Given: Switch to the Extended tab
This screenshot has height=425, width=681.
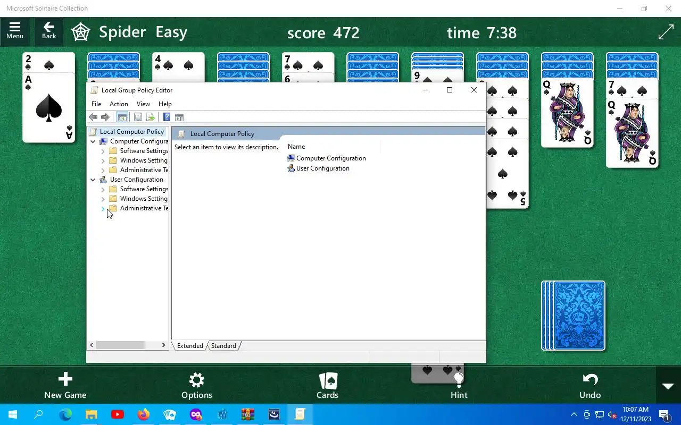Looking at the screenshot, I should pos(190,346).
